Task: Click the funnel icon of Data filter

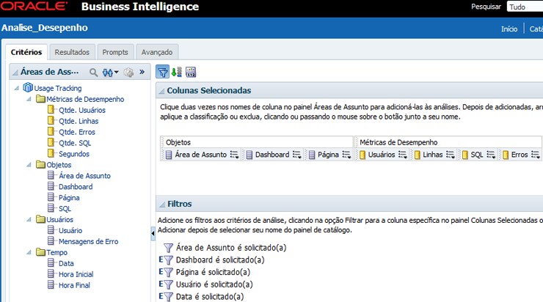Action: click(168, 297)
